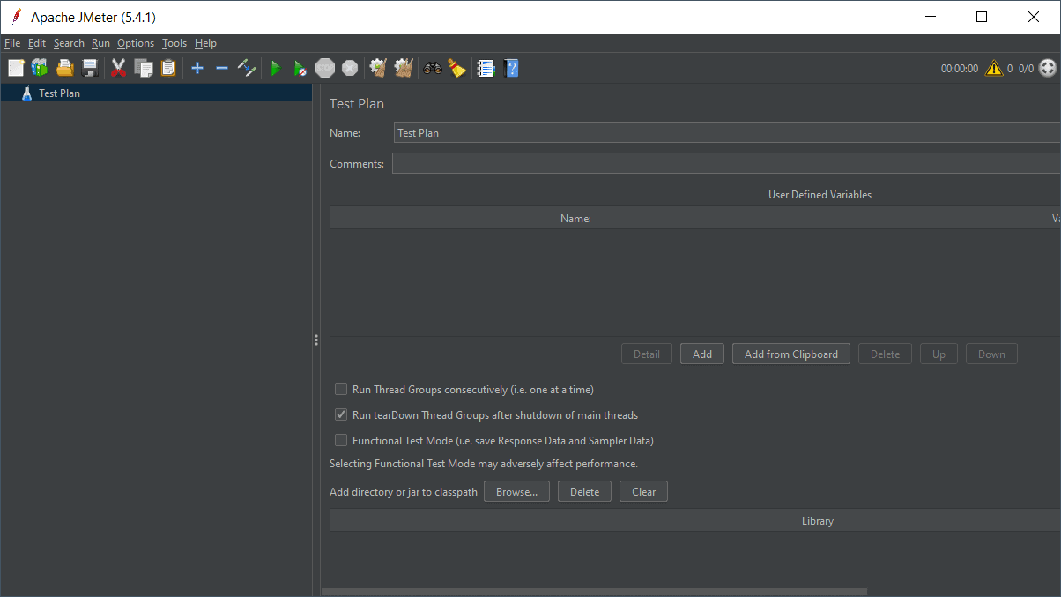Click the Add variable button
The height and width of the screenshot is (597, 1061).
click(702, 354)
